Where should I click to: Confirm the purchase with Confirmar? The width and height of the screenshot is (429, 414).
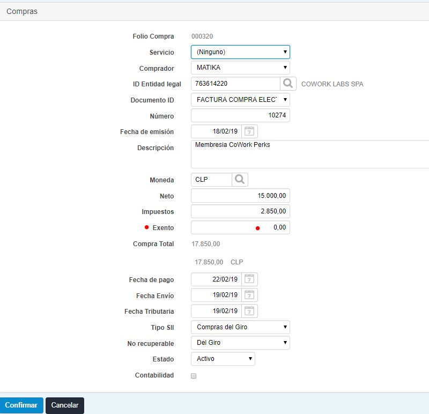click(x=21, y=405)
